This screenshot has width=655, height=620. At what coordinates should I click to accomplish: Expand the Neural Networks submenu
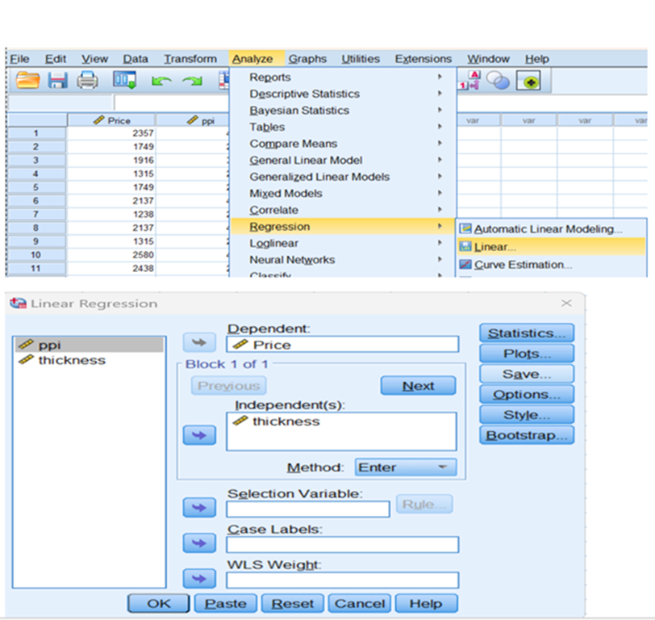(x=343, y=260)
